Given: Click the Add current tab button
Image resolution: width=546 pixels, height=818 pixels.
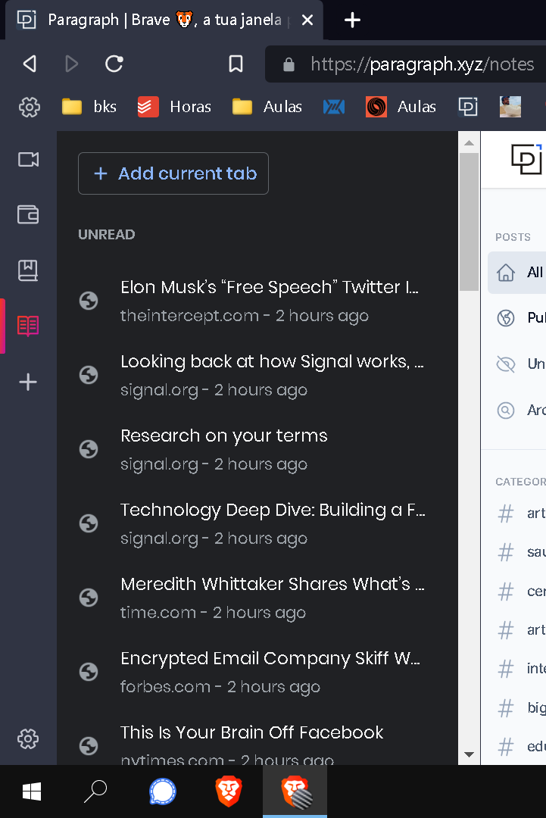Looking at the screenshot, I should (173, 173).
